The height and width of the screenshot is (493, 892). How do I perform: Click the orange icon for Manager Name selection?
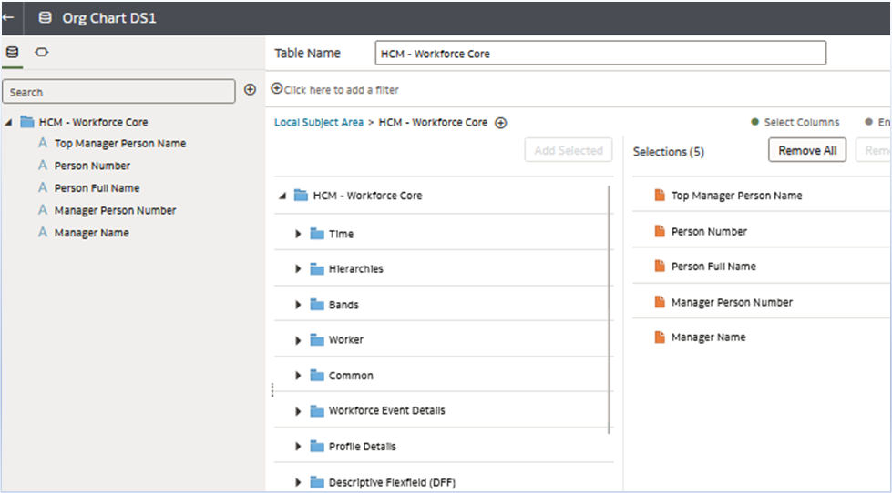click(659, 337)
